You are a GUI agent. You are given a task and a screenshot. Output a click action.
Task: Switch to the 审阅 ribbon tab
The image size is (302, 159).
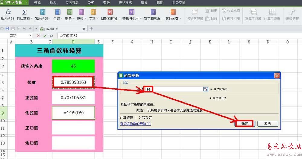click(144, 2)
